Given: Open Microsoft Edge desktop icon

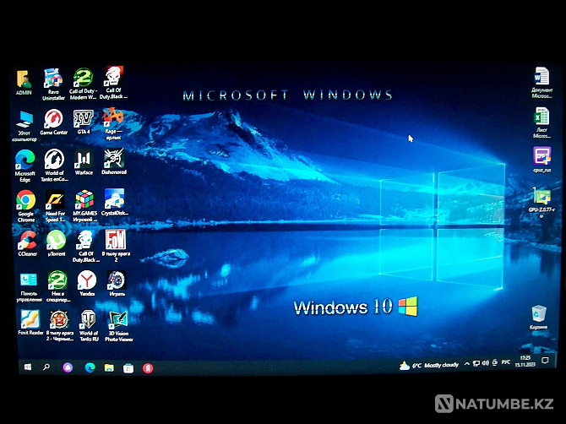Looking at the screenshot, I should tap(24, 166).
